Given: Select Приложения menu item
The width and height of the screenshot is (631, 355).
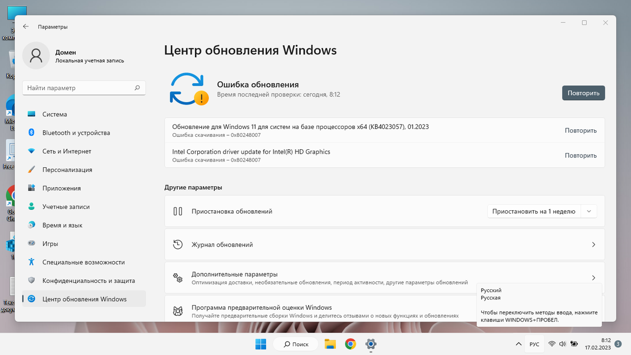Looking at the screenshot, I should (x=84, y=188).
